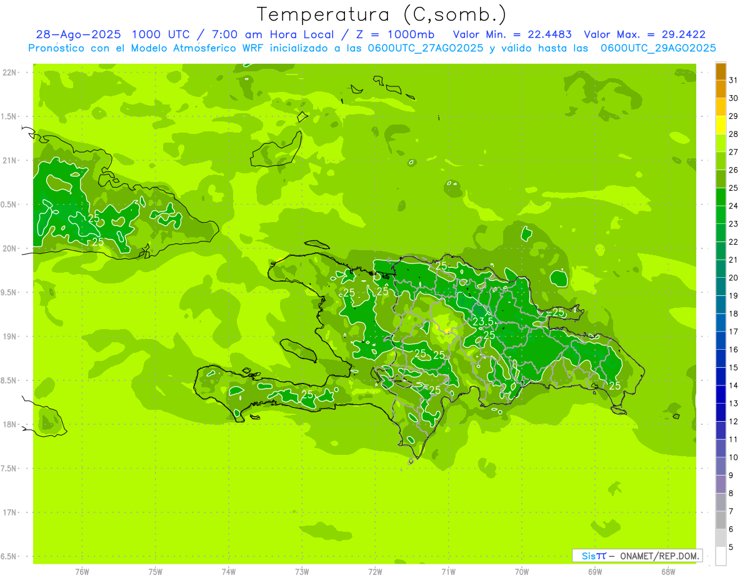
Task: Click '1000 UTC' in the header line
Action: (x=160, y=34)
